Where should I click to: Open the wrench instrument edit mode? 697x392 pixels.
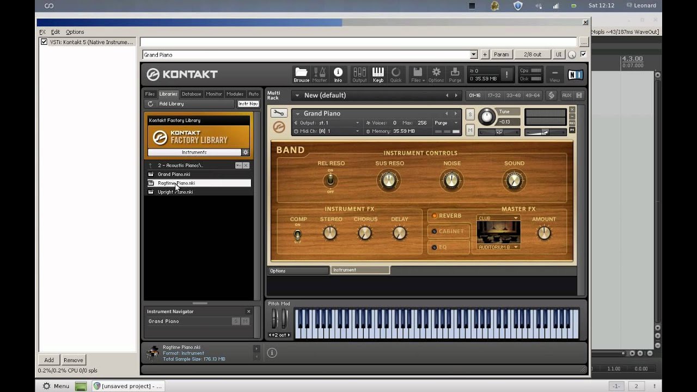point(279,113)
